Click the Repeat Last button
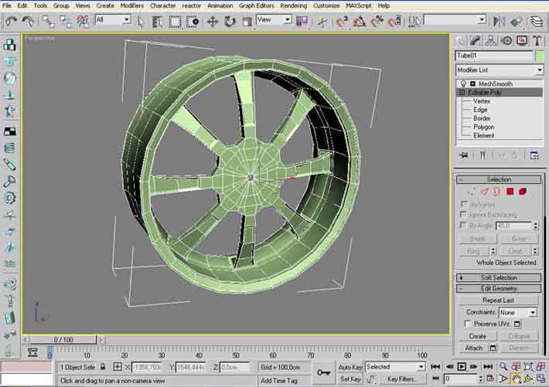Image resolution: width=549 pixels, height=387 pixels. point(499,300)
